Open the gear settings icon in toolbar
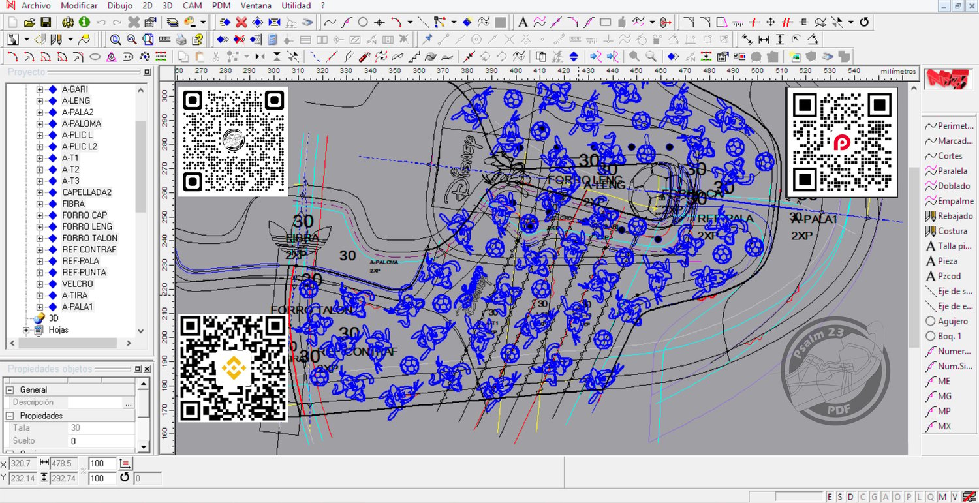Screen dimensions: 979x503 (x=68, y=22)
